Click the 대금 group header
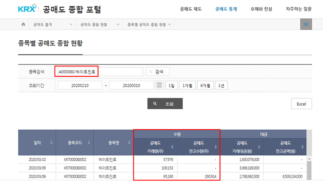The image size is (323, 183). 263,134
